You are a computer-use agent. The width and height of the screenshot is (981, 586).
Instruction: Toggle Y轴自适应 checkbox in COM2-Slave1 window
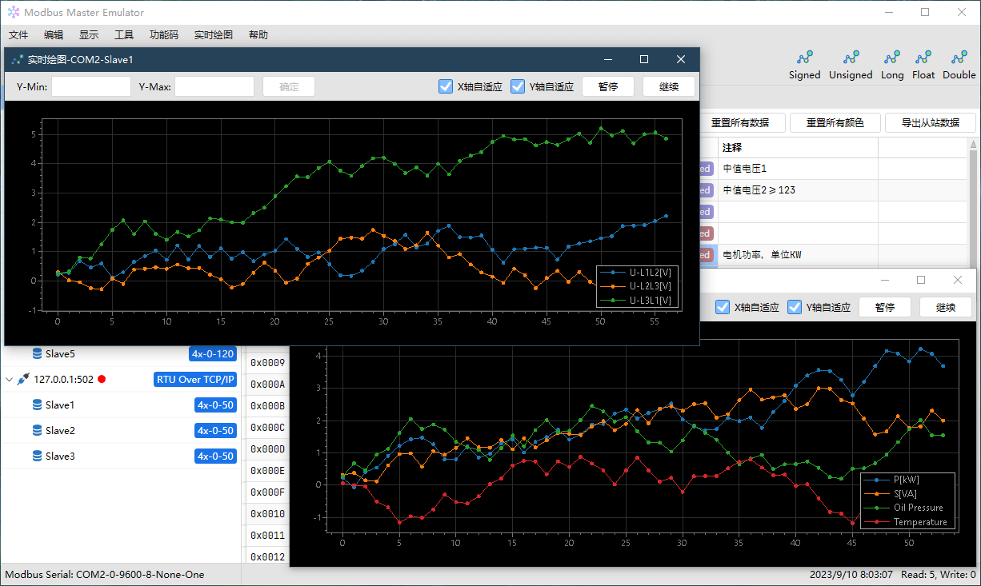(x=518, y=86)
